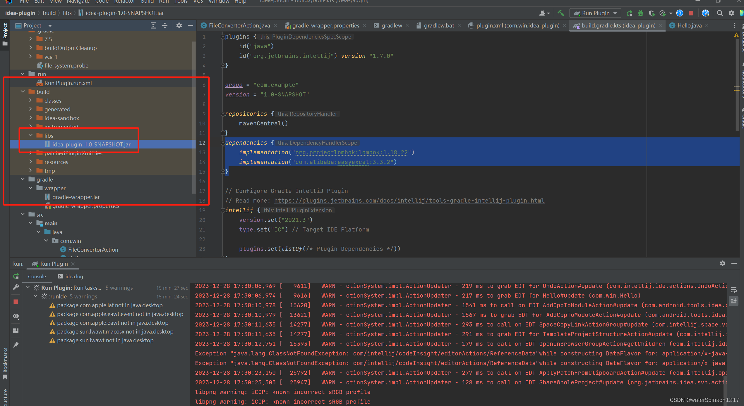744x406 pixels.
Task: Rerun the Run Plugin task in Run panel
Action: (x=16, y=276)
